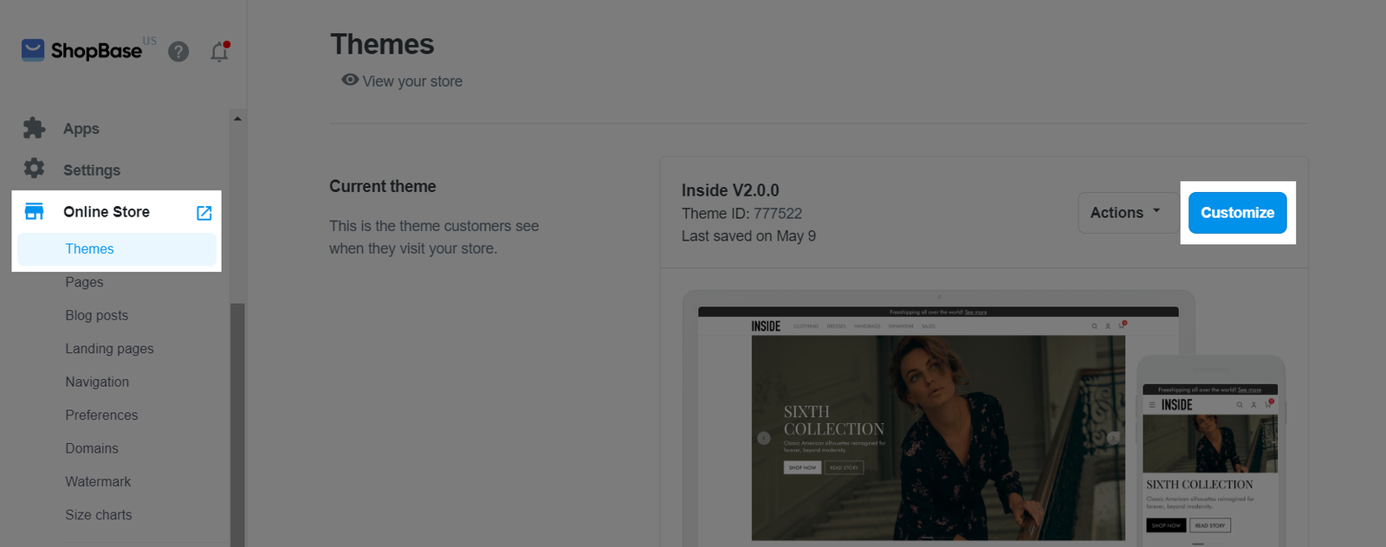
Task: Click the Settings gear icon
Action: point(34,169)
